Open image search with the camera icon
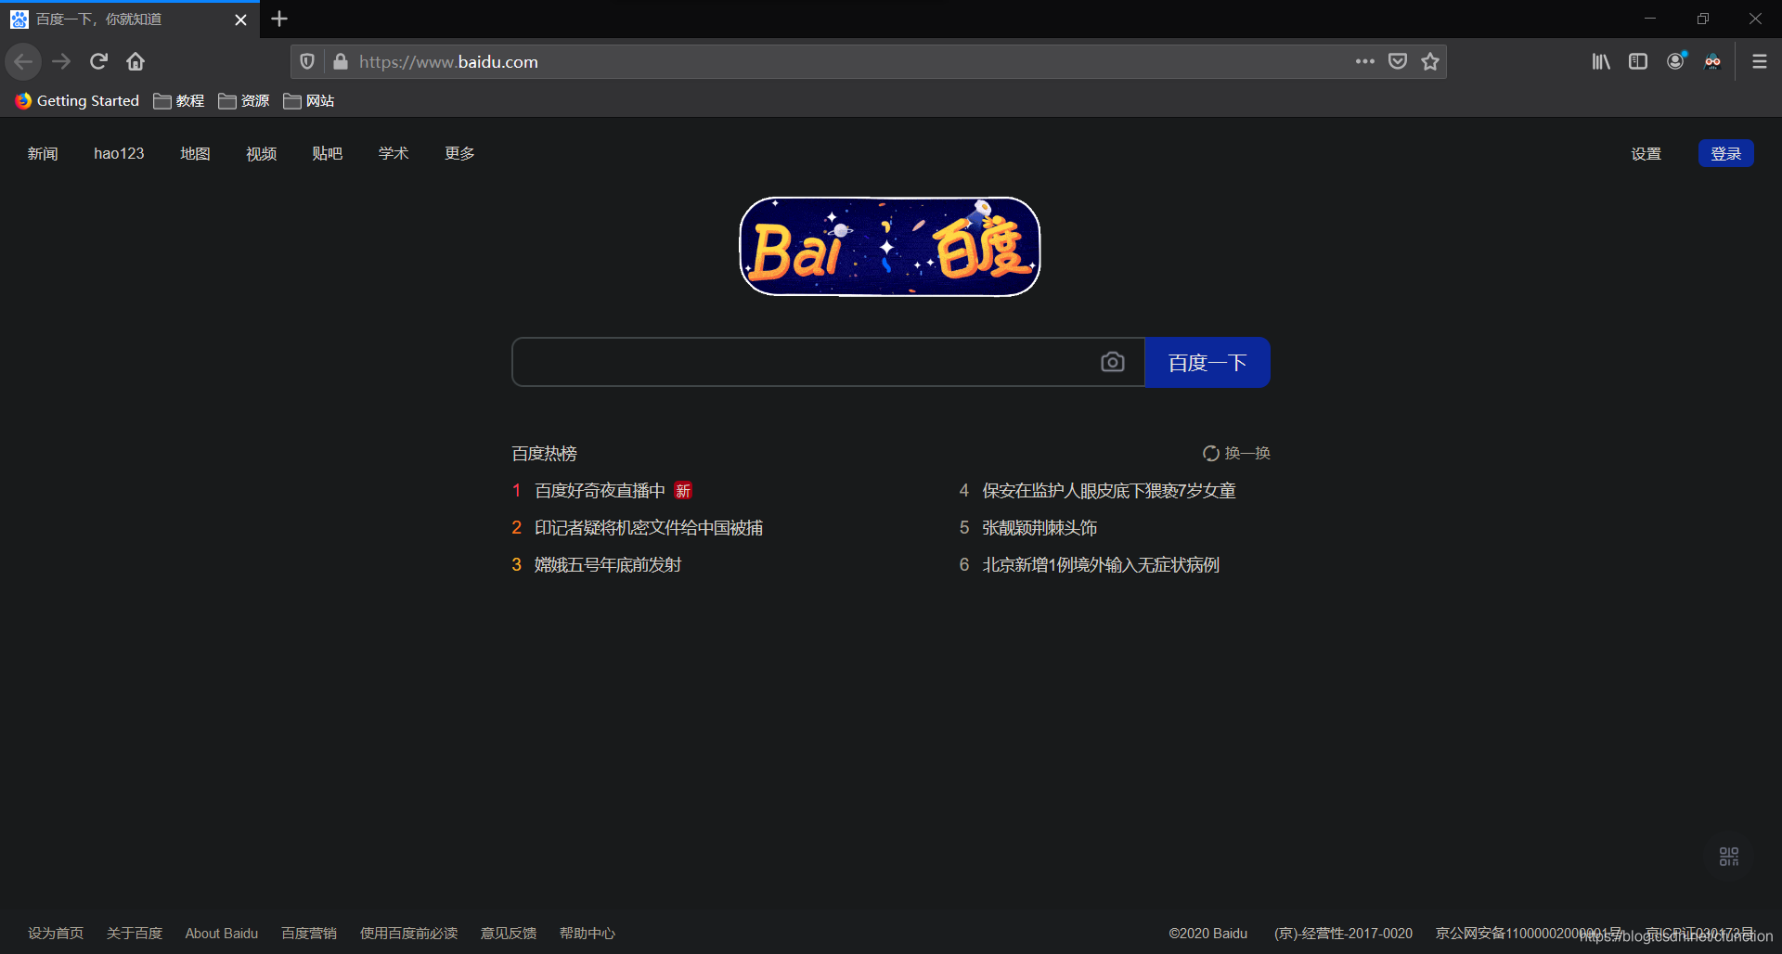This screenshot has width=1782, height=954. coord(1113,362)
